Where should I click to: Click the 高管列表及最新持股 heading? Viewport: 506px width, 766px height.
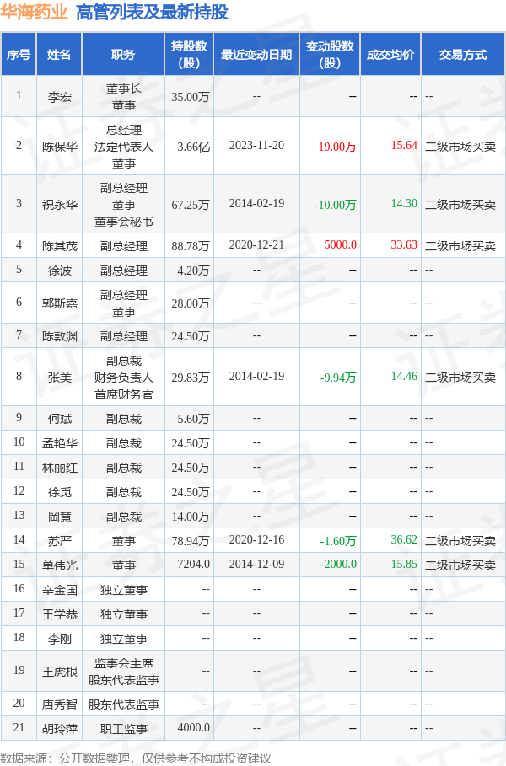pos(152,12)
